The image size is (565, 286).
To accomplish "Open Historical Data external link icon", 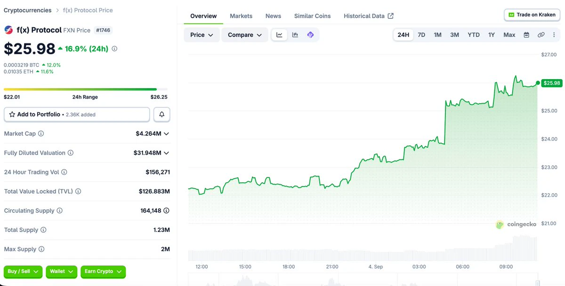I will point(391,16).
